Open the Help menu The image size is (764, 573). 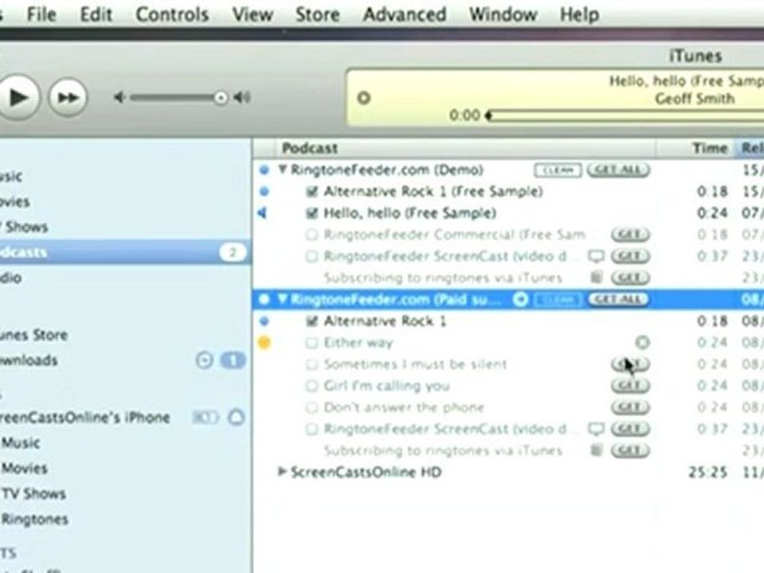pos(579,14)
